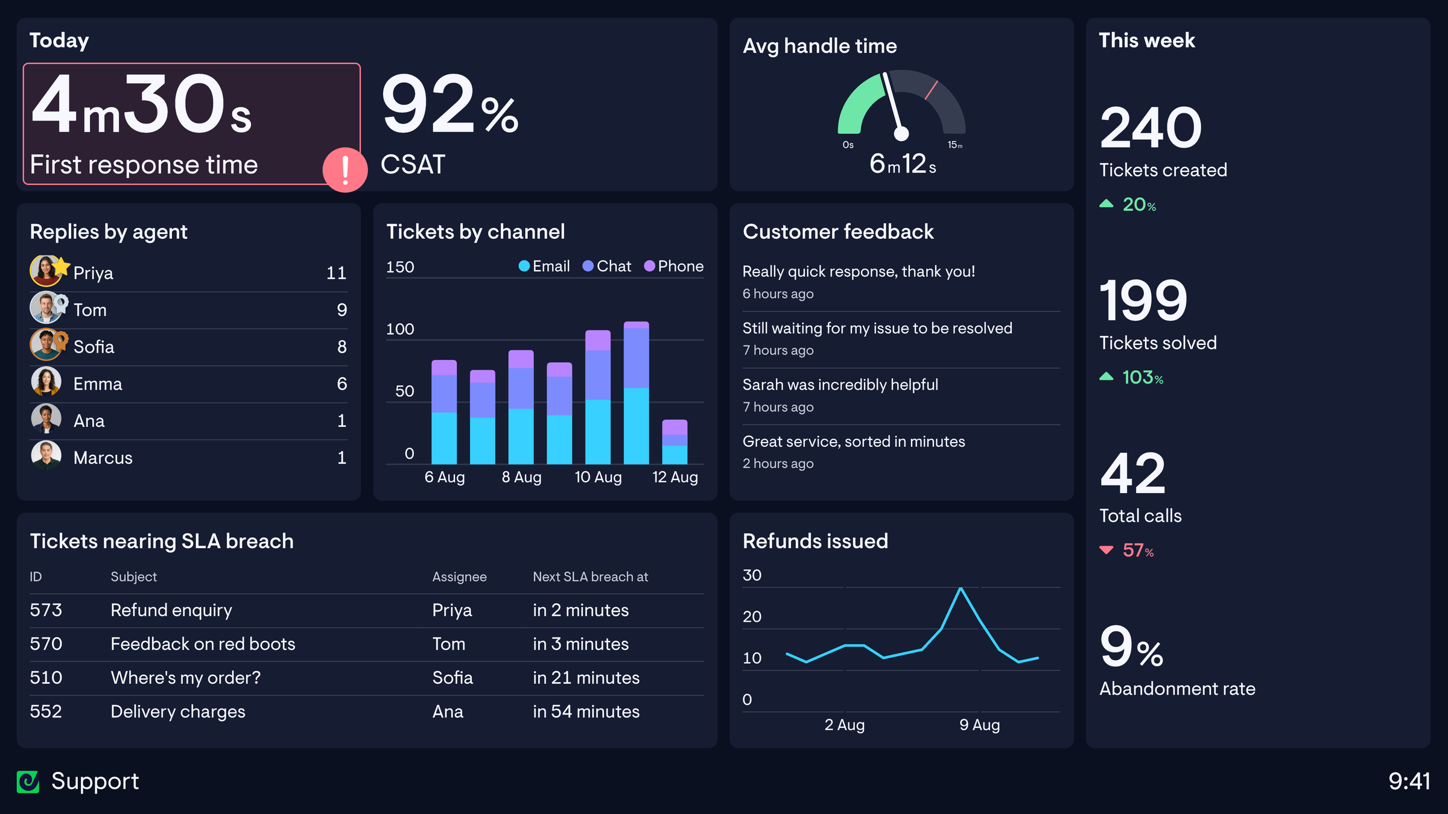The image size is (1448, 814).
Task: Click the Chat legend dot
Action: pyautogui.click(x=588, y=266)
